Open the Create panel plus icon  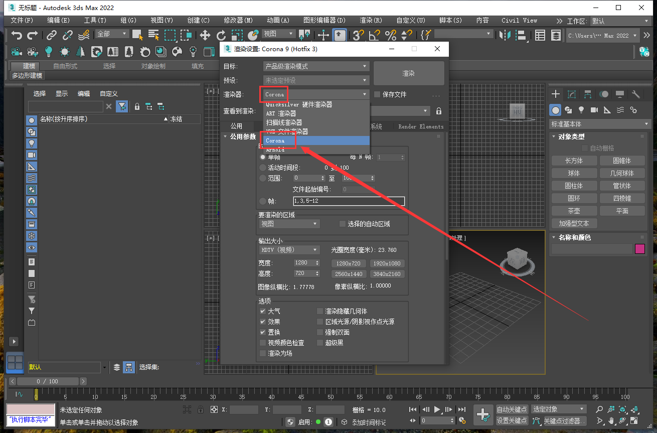pyautogui.click(x=556, y=94)
